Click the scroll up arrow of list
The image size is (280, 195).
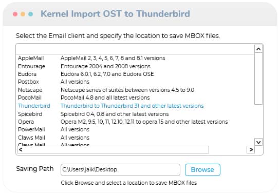258,49
